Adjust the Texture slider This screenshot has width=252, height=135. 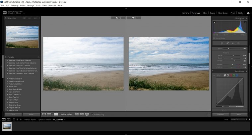coord(233,56)
